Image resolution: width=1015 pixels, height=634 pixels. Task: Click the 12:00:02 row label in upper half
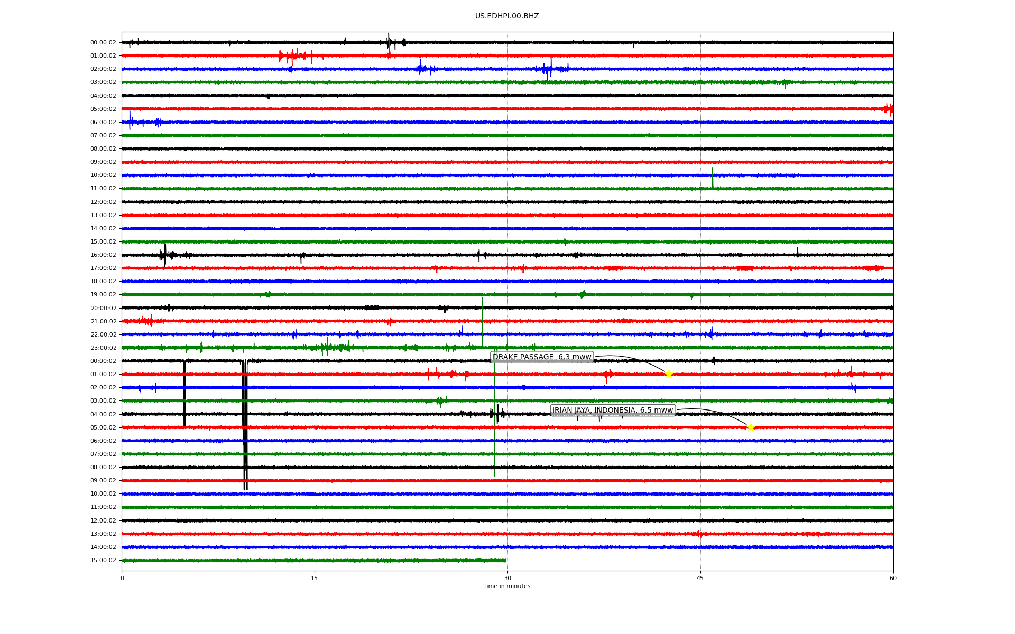pos(103,202)
